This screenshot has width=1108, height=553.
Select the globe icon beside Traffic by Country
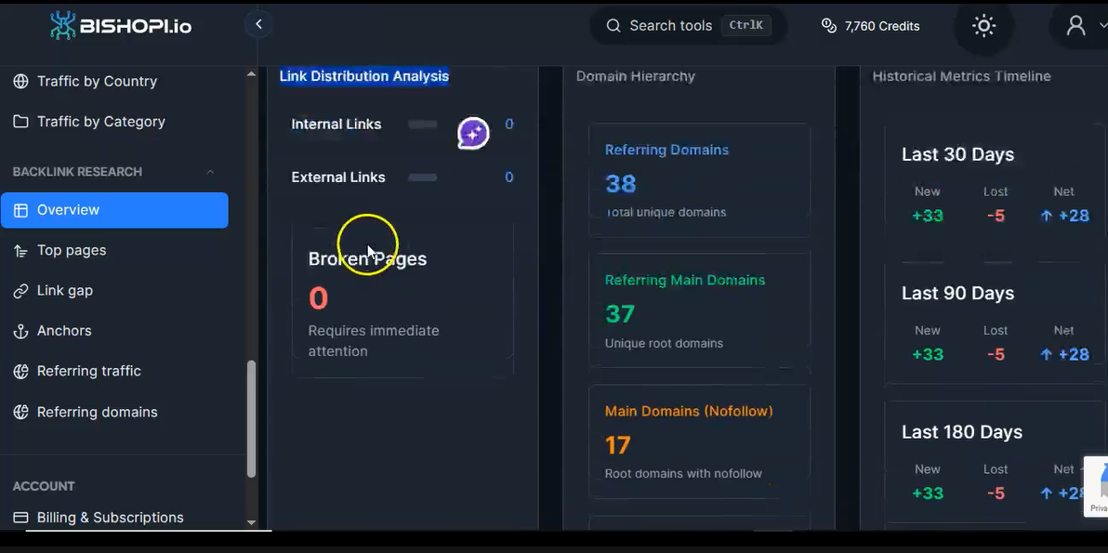[x=20, y=81]
